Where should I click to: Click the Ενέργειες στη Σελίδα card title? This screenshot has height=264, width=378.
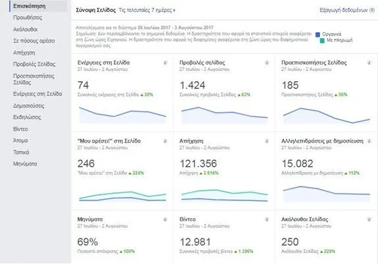[x=103, y=62]
